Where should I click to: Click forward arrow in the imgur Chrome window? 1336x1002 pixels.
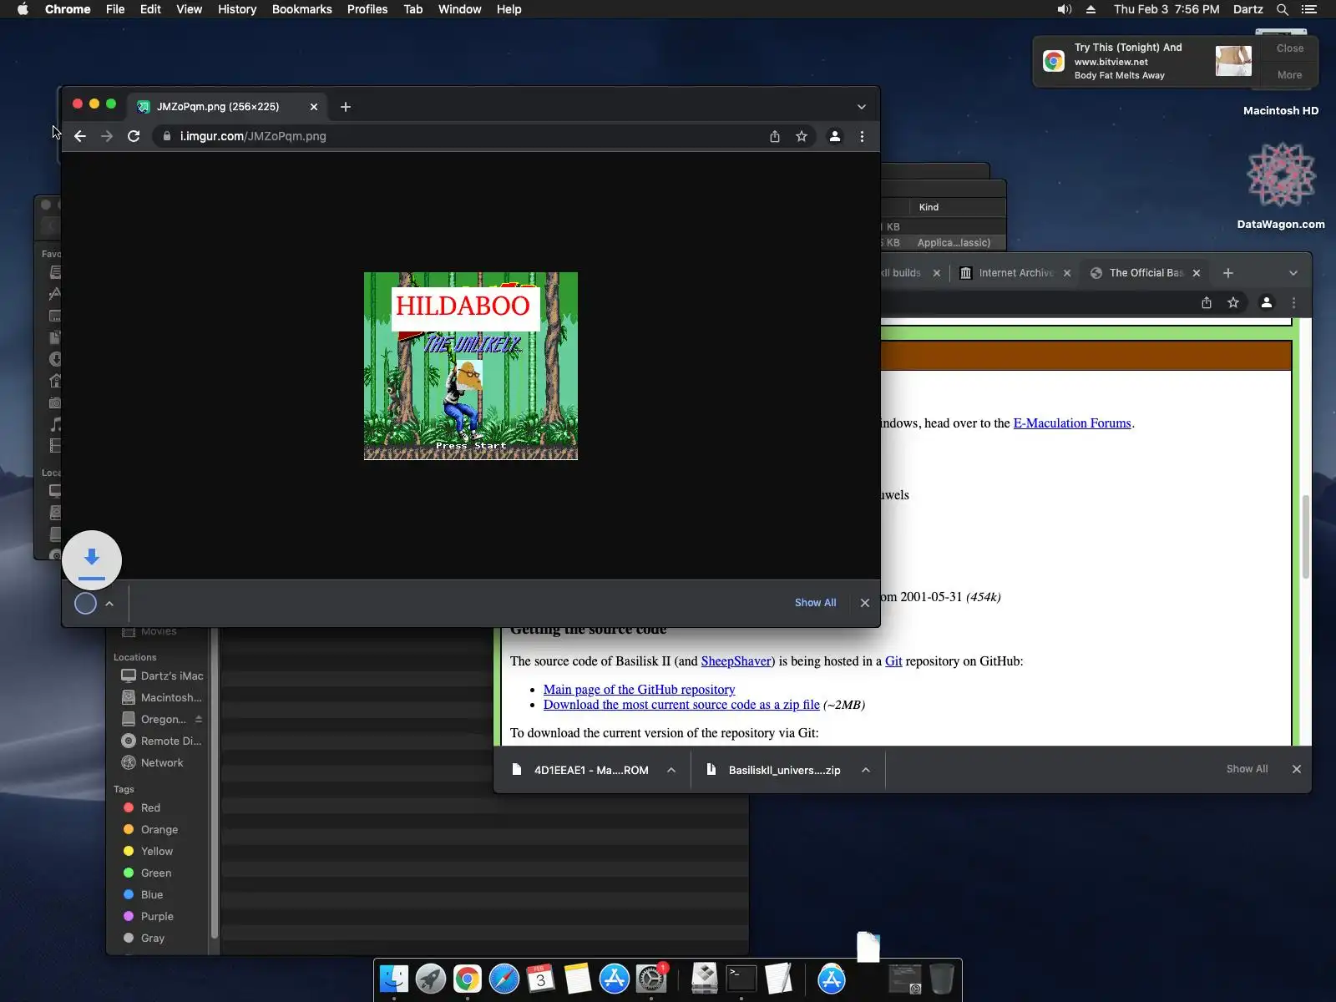[x=107, y=136]
